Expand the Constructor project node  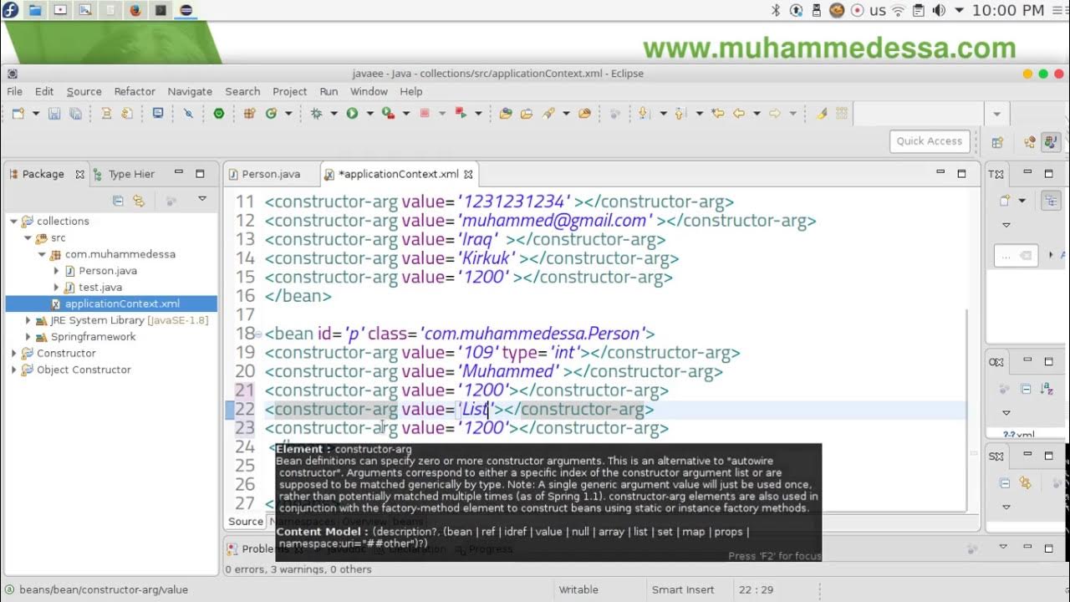(x=13, y=354)
